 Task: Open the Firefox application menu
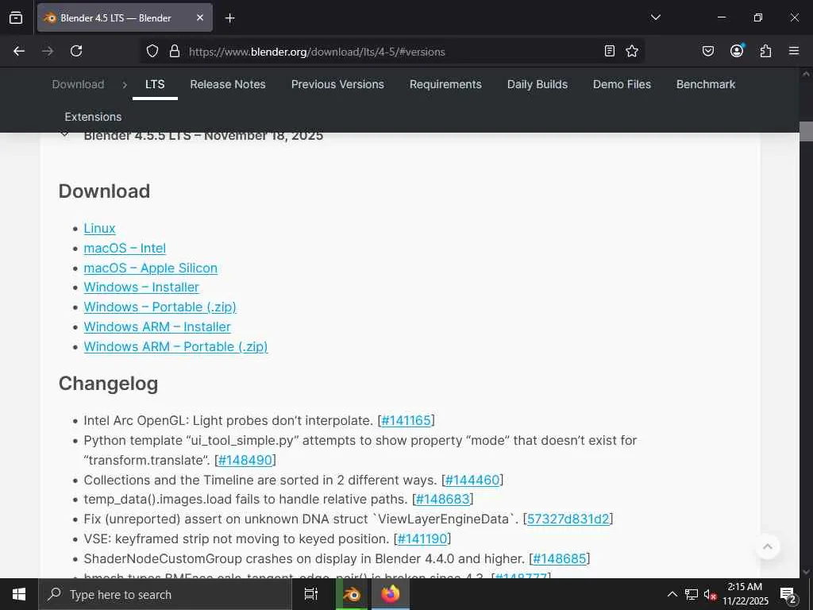pyautogui.click(x=794, y=51)
